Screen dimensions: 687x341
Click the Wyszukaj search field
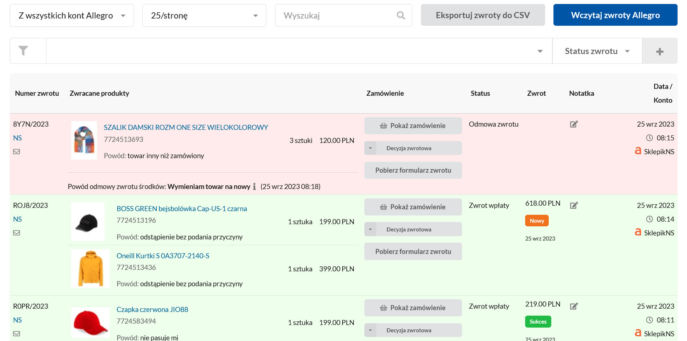[338, 16]
